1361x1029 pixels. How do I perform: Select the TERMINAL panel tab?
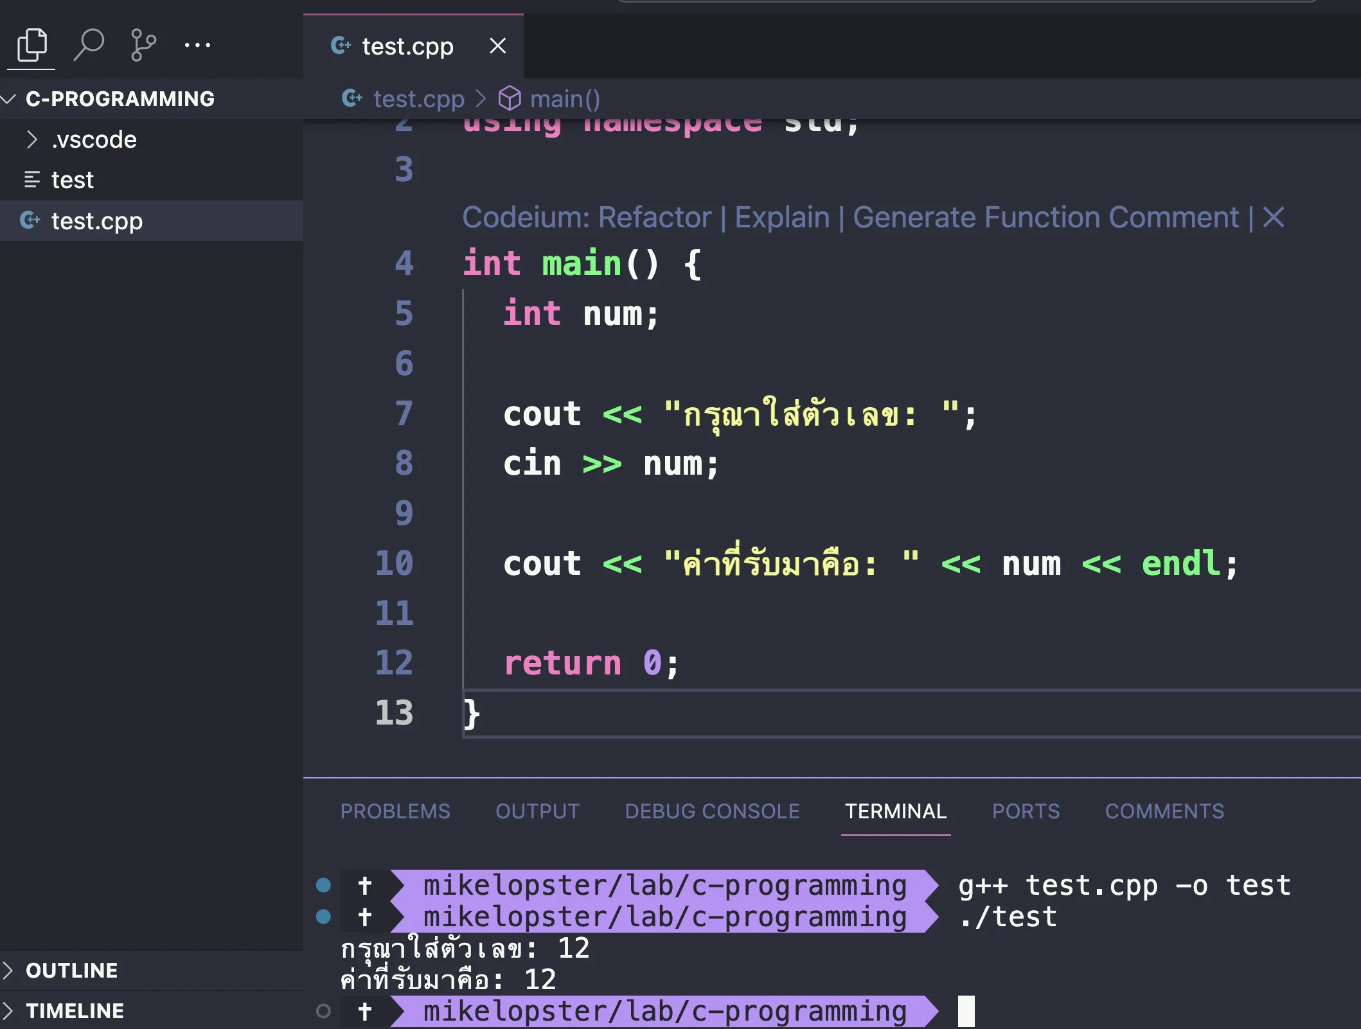(896, 811)
